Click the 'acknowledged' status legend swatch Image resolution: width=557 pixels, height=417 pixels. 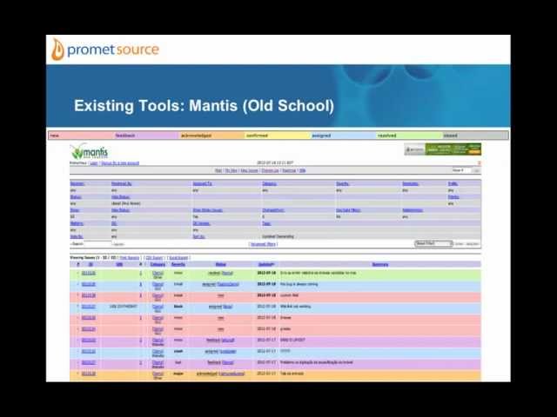(211, 136)
